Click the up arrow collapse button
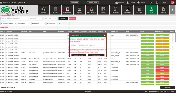Image resolution: width=176 pixels, height=93 pixels. (173, 10)
